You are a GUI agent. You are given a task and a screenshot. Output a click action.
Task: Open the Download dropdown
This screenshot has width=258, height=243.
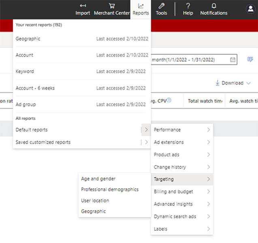click(x=233, y=83)
